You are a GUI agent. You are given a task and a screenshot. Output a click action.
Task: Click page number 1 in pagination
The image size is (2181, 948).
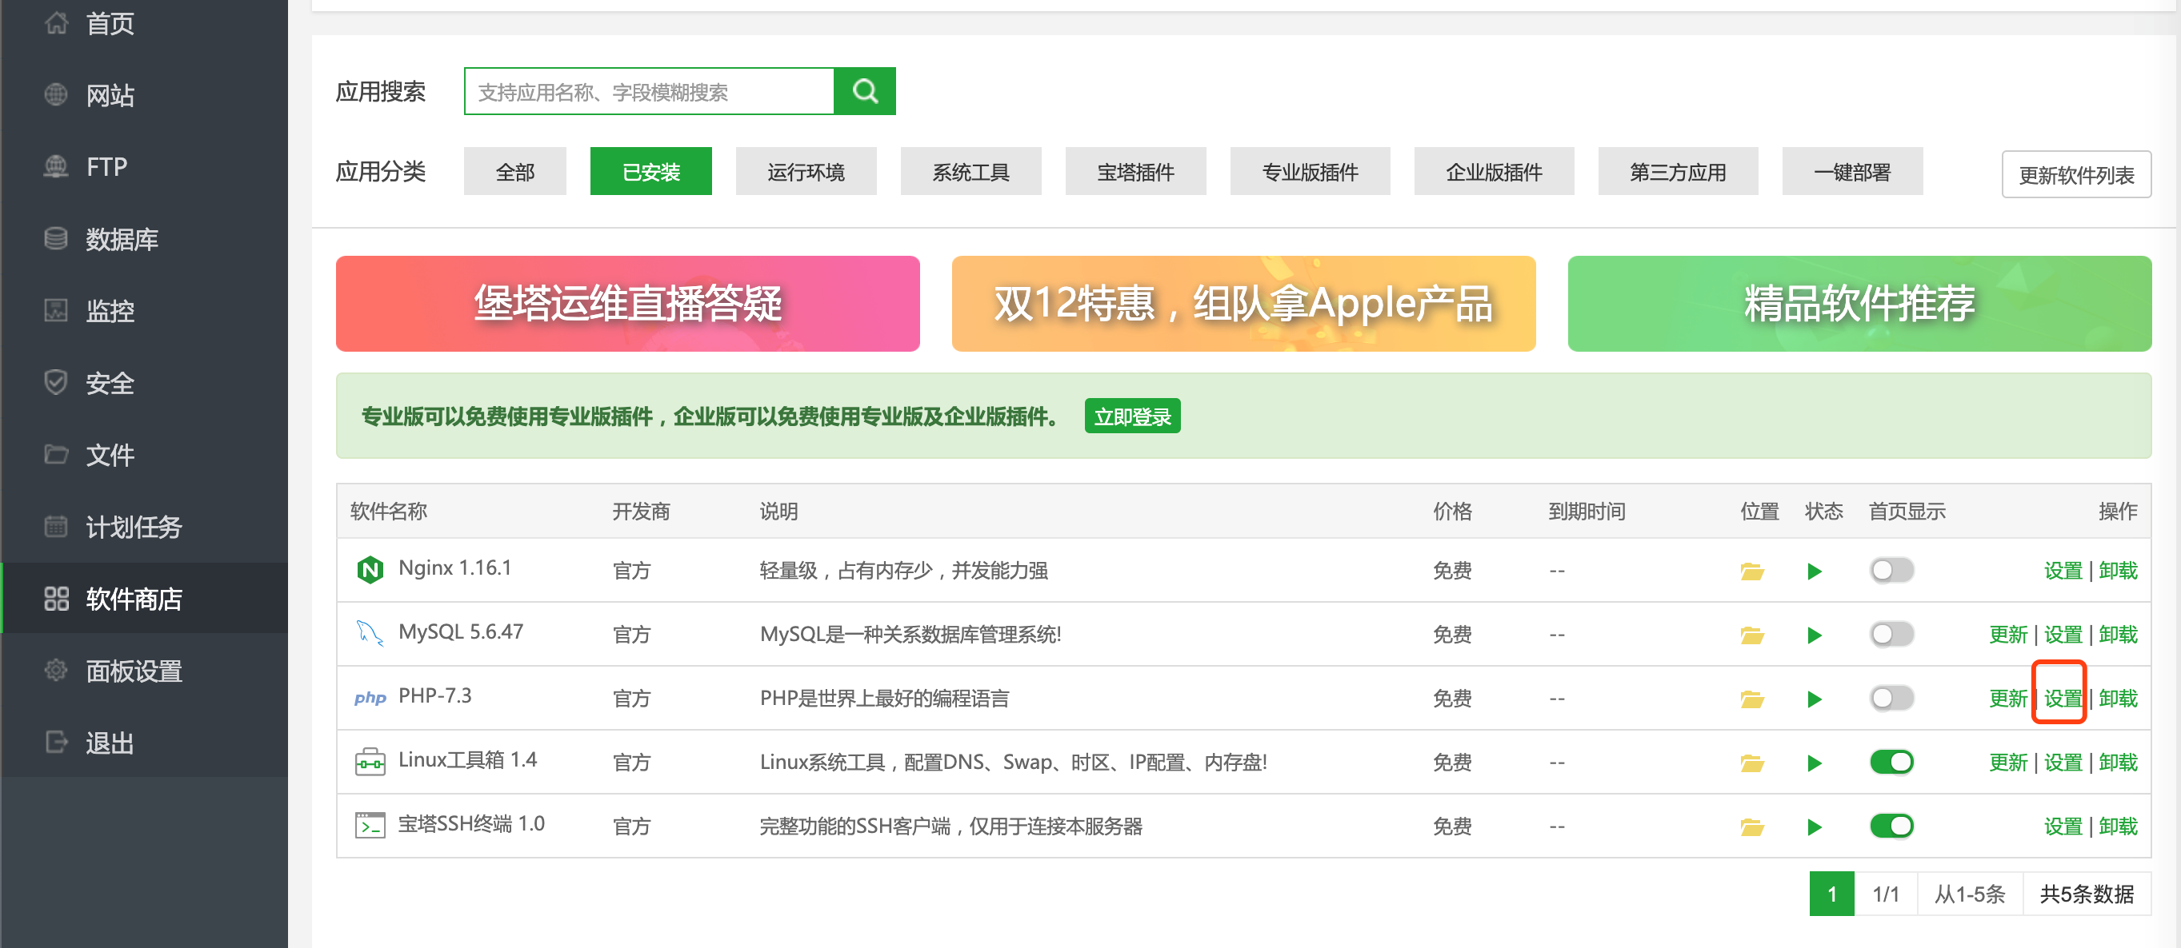[x=1832, y=894]
